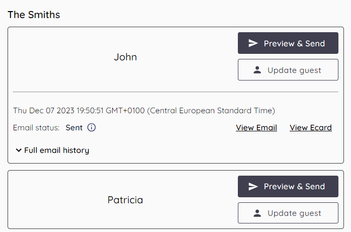Select the guest name John
Image resolution: width=351 pixels, height=232 pixels.
click(125, 57)
